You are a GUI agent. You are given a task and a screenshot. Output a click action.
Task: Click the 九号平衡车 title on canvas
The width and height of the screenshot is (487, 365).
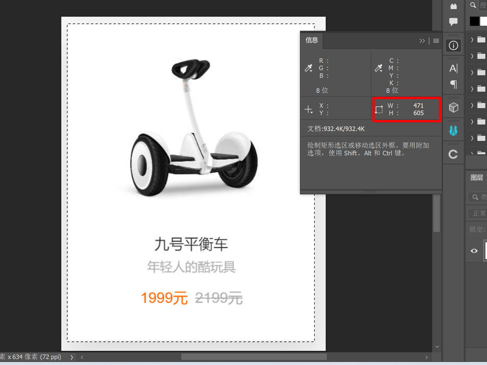tap(191, 244)
